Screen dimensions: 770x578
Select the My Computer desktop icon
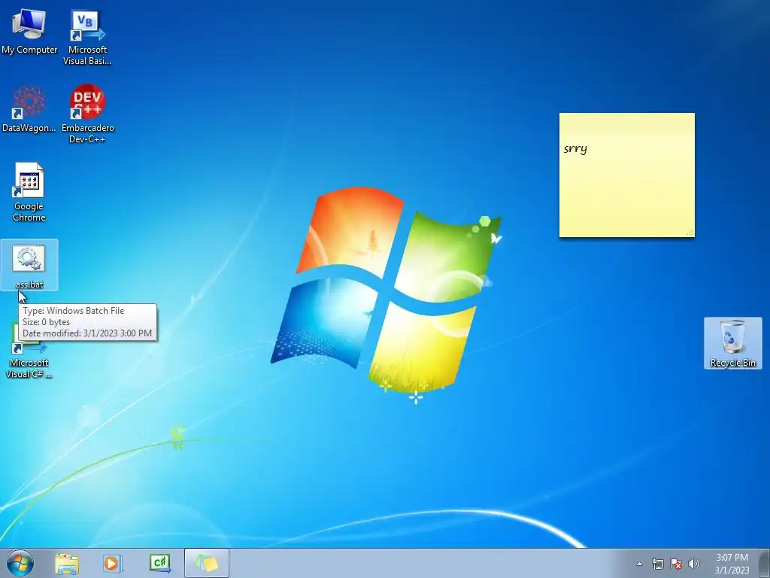tap(29, 32)
